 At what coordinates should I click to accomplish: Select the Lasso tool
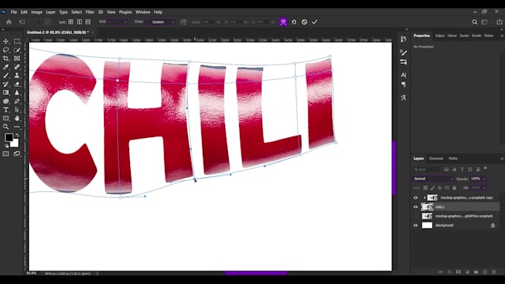(x=6, y=50)
